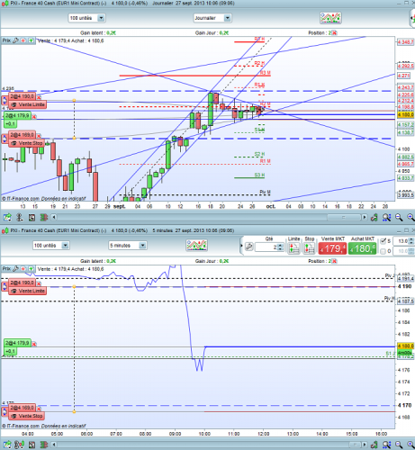The height and width of the screenshot is (450, 415).
Task: Toggle the S stop checkbox
Action: 383,241
